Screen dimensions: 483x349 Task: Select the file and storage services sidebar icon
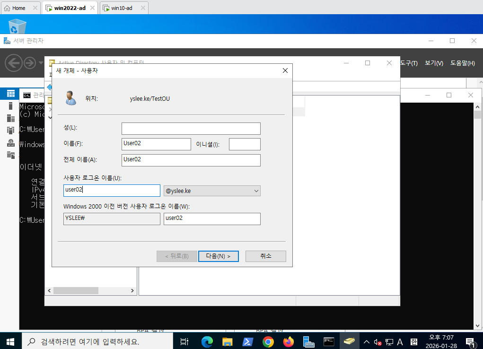11,155
